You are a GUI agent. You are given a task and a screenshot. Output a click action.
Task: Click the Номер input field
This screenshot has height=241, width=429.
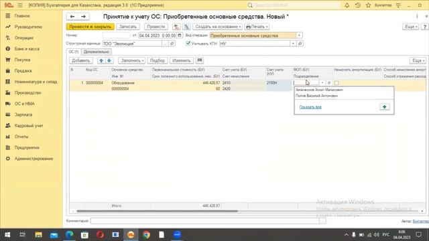tap(116, 35)
